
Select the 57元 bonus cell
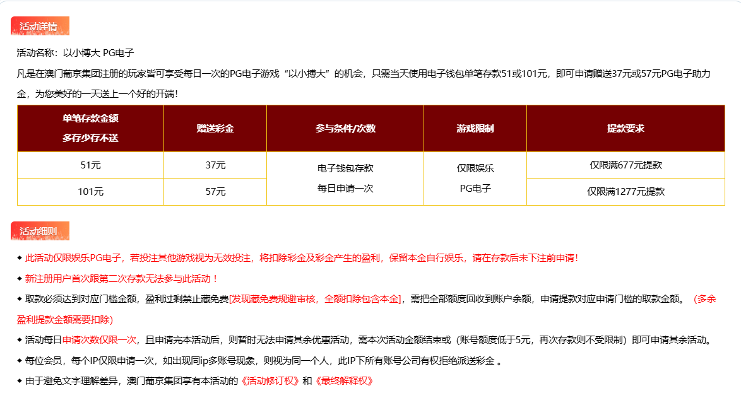tap(215, 192)
